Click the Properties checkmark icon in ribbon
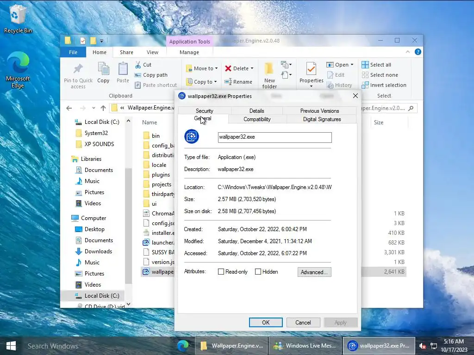Image resolution: width=474 pixels, height=355 pixels. [311, 69]
